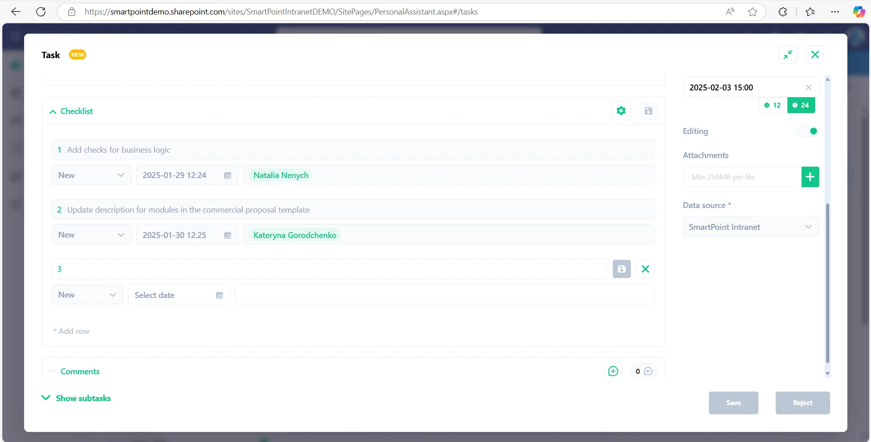Image resolution: width=871 pixels, height=442 pixels.
Task: Clear the 2025-02-03 15:00 date value
Action: [808, 88]
